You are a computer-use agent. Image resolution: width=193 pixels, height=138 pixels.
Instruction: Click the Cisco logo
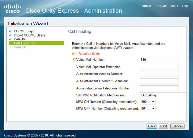click(x=13, y=8)
